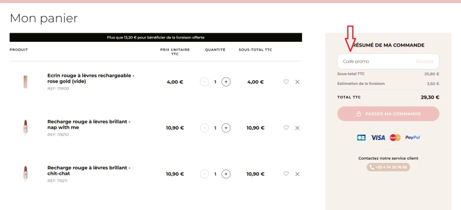Click the REF: 119210 reference text
Viewport: 461px width, 210px height.
click(58, 135)
